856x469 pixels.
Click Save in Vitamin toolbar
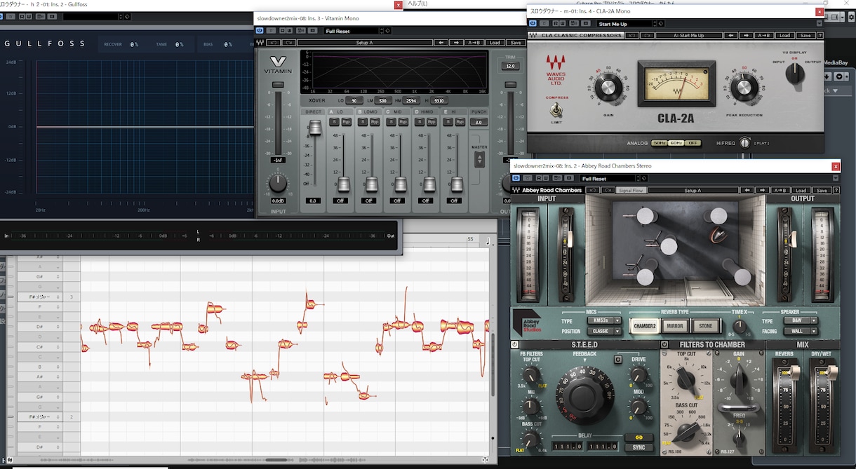coord(516,43)
